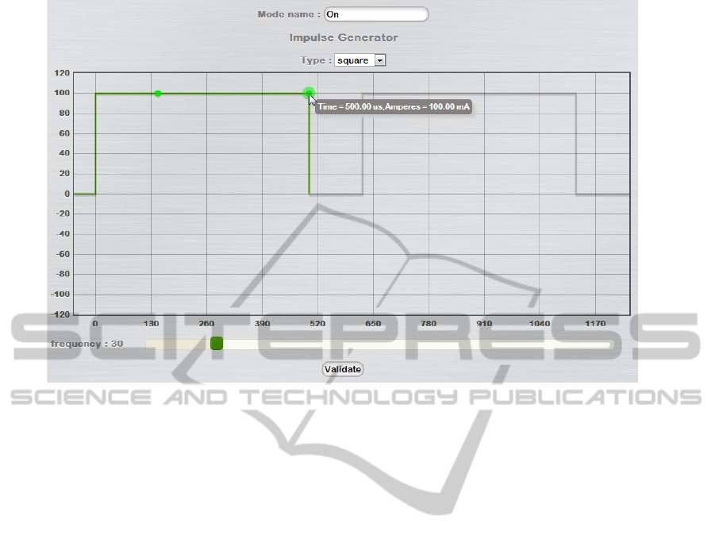Click the arrow on the Type combo box

click(x=379, y=60)
